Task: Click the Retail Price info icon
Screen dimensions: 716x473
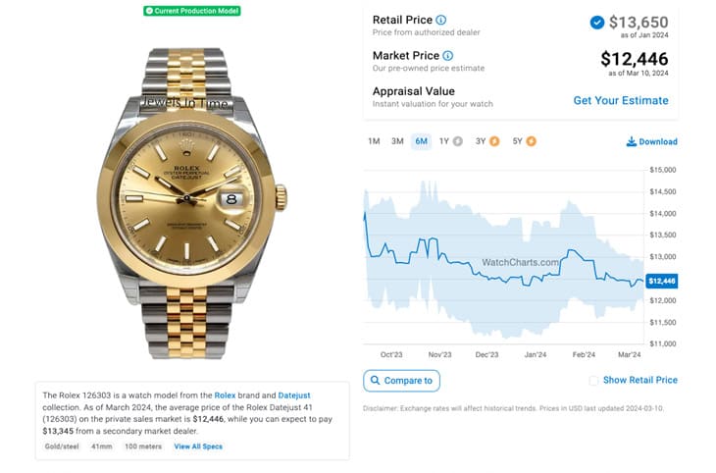Action: 440,20
